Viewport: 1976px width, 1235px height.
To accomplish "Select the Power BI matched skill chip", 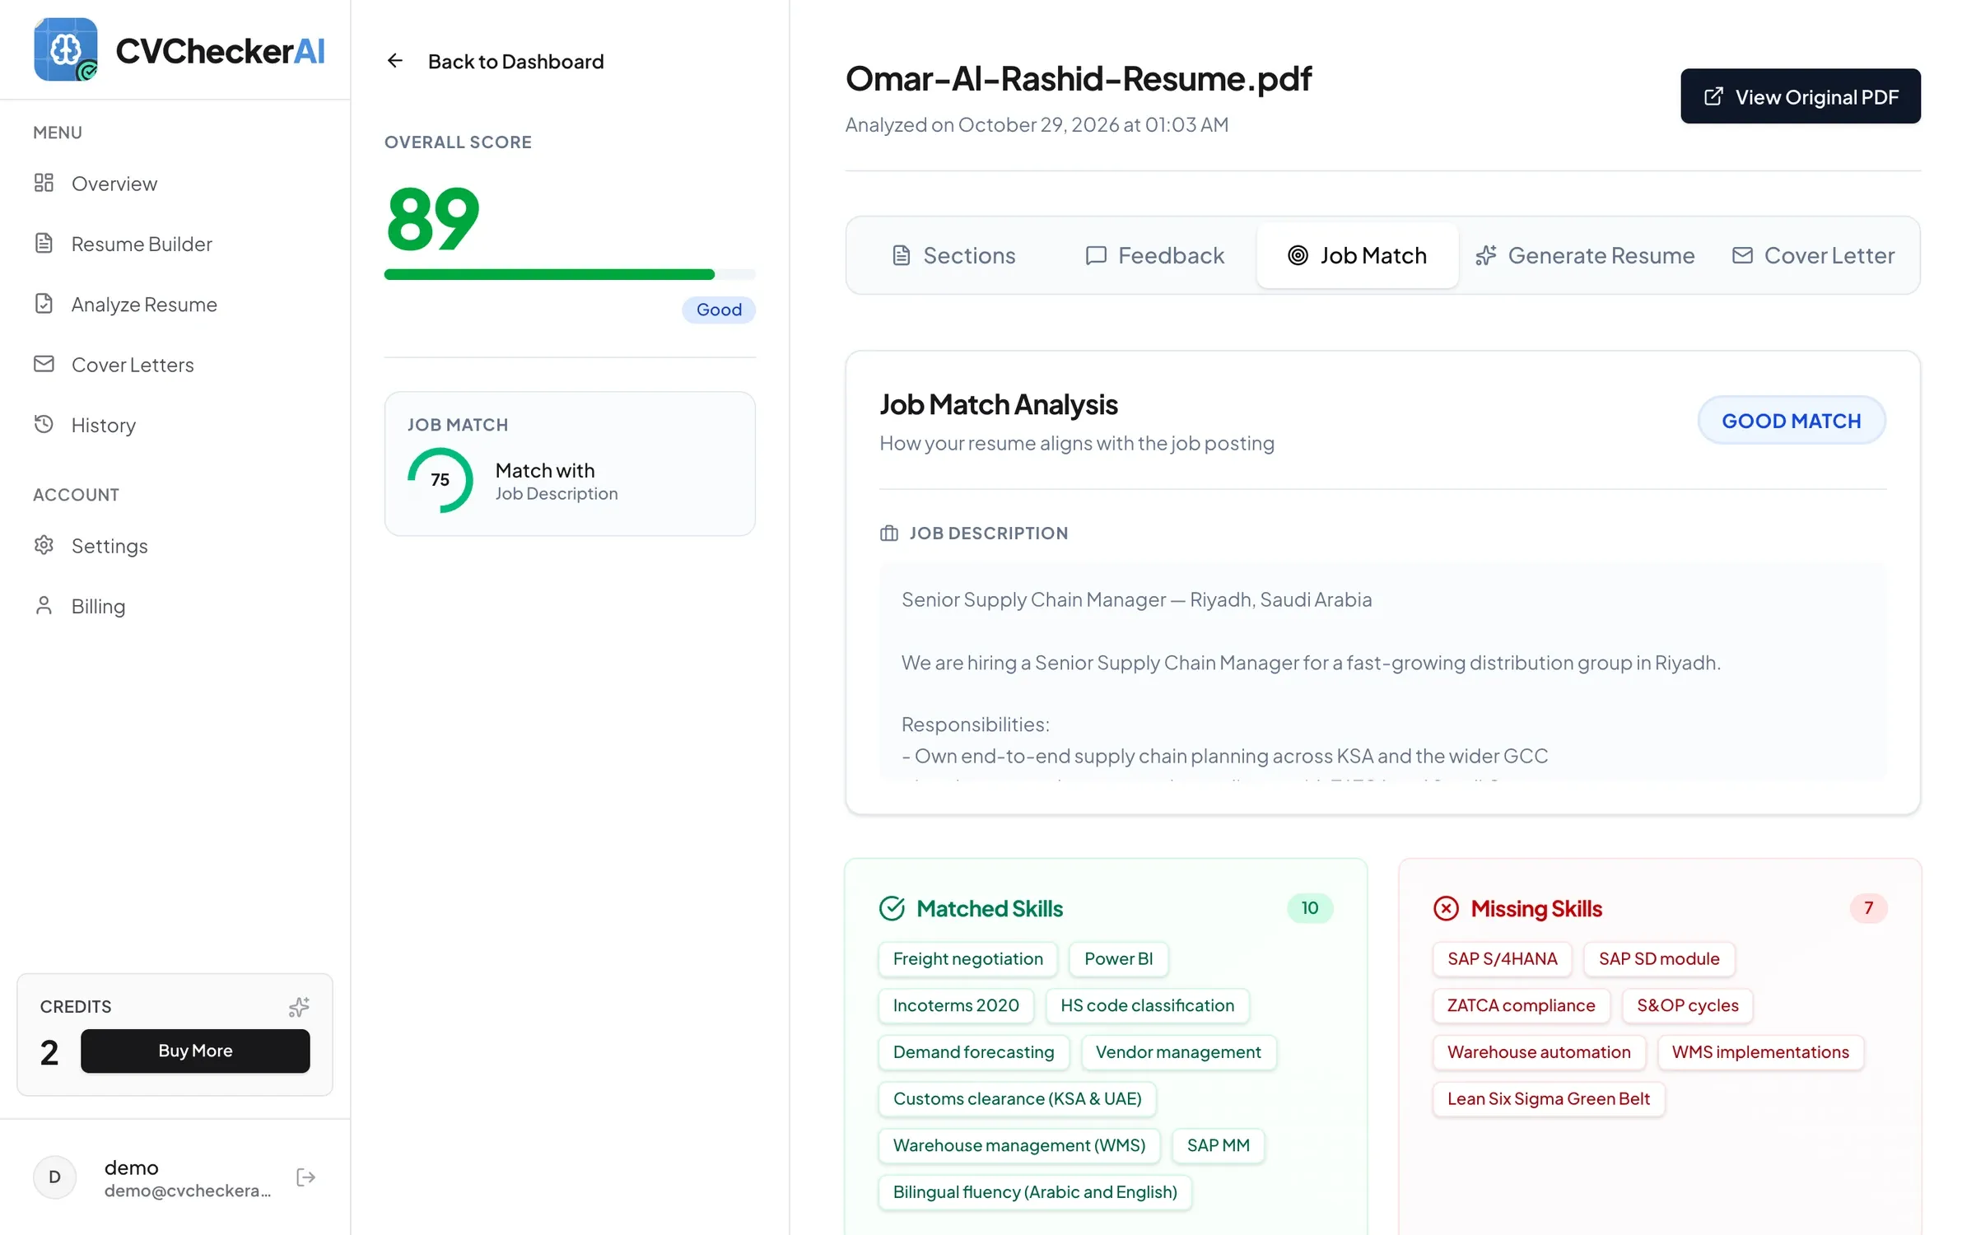I will point(1118,958).
